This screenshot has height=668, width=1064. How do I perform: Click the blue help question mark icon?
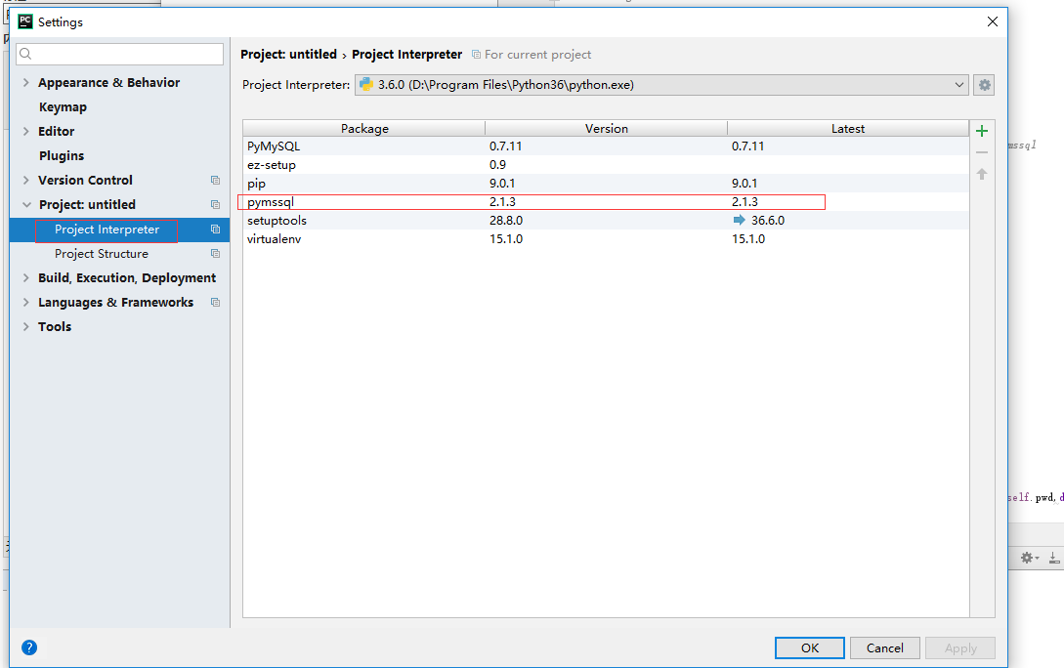click(29, 647)
